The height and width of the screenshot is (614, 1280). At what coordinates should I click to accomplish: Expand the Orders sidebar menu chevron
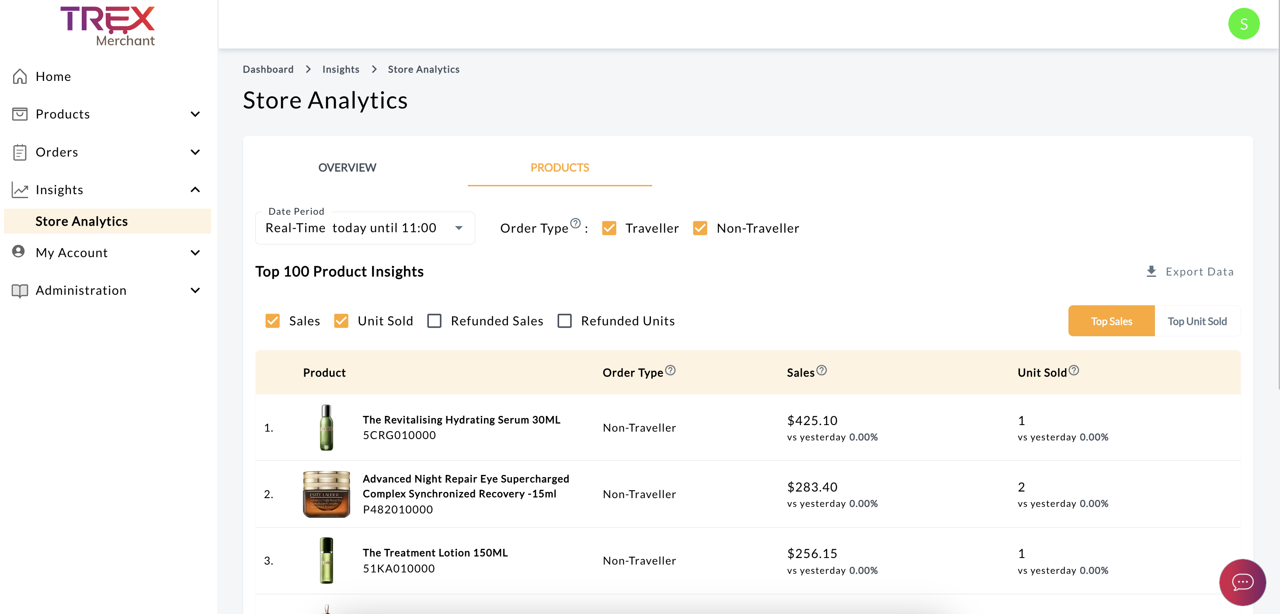(195, 152)
